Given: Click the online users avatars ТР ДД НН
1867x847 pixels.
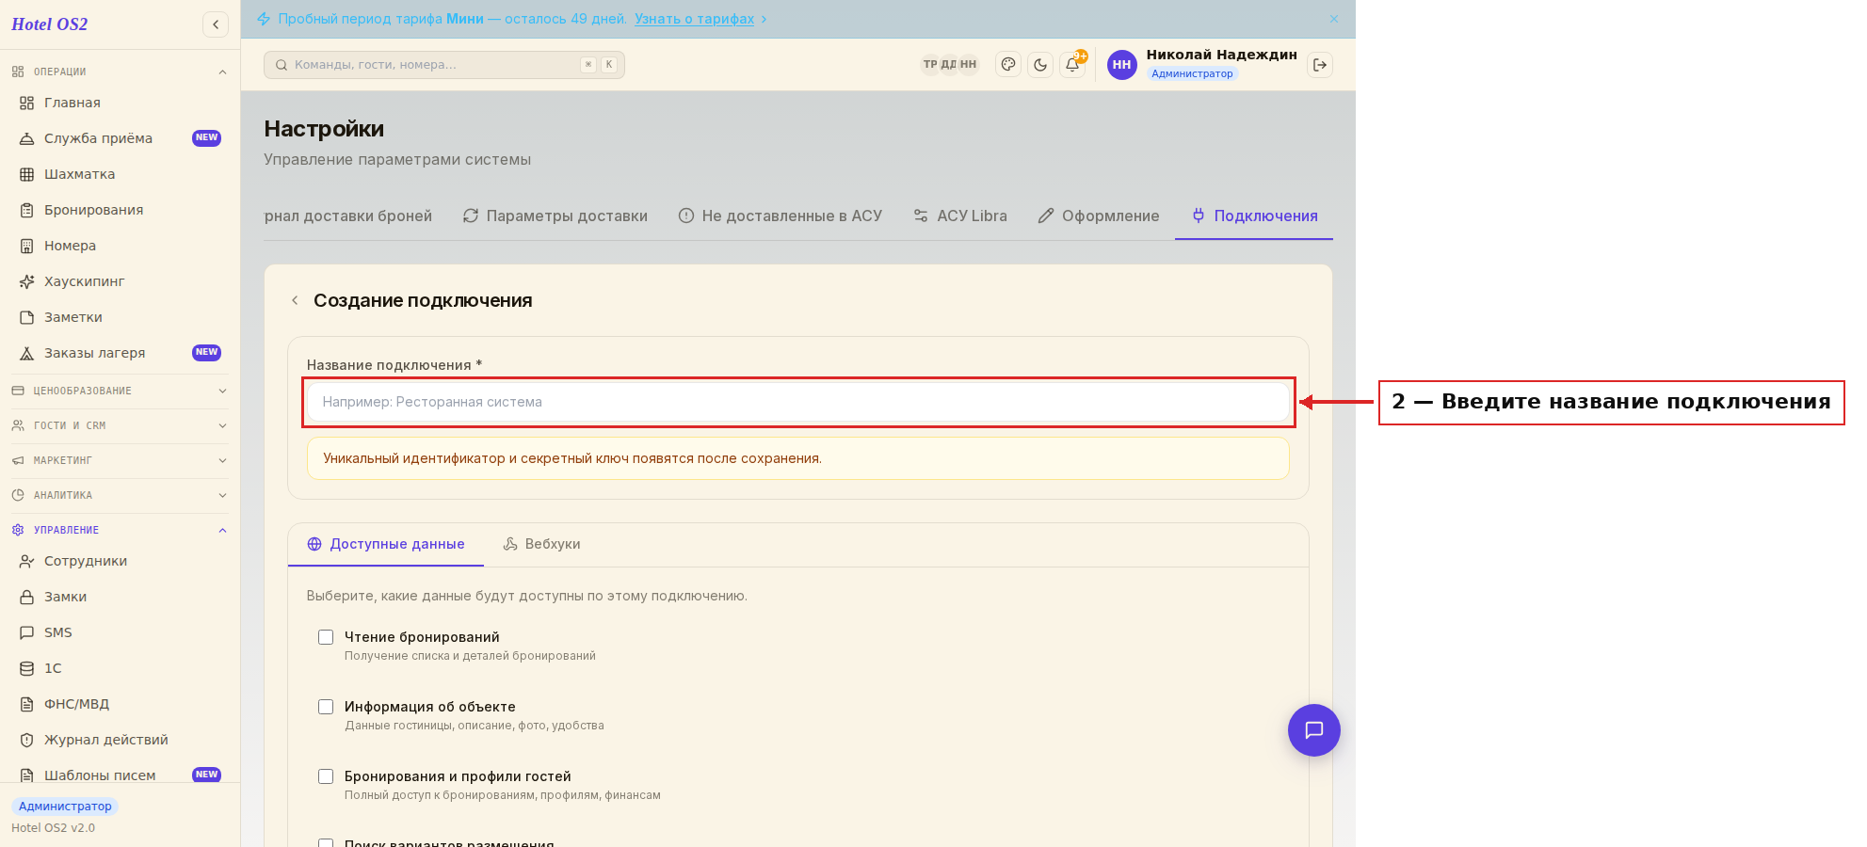Looking at the screenshot, I should pos(949,65).
